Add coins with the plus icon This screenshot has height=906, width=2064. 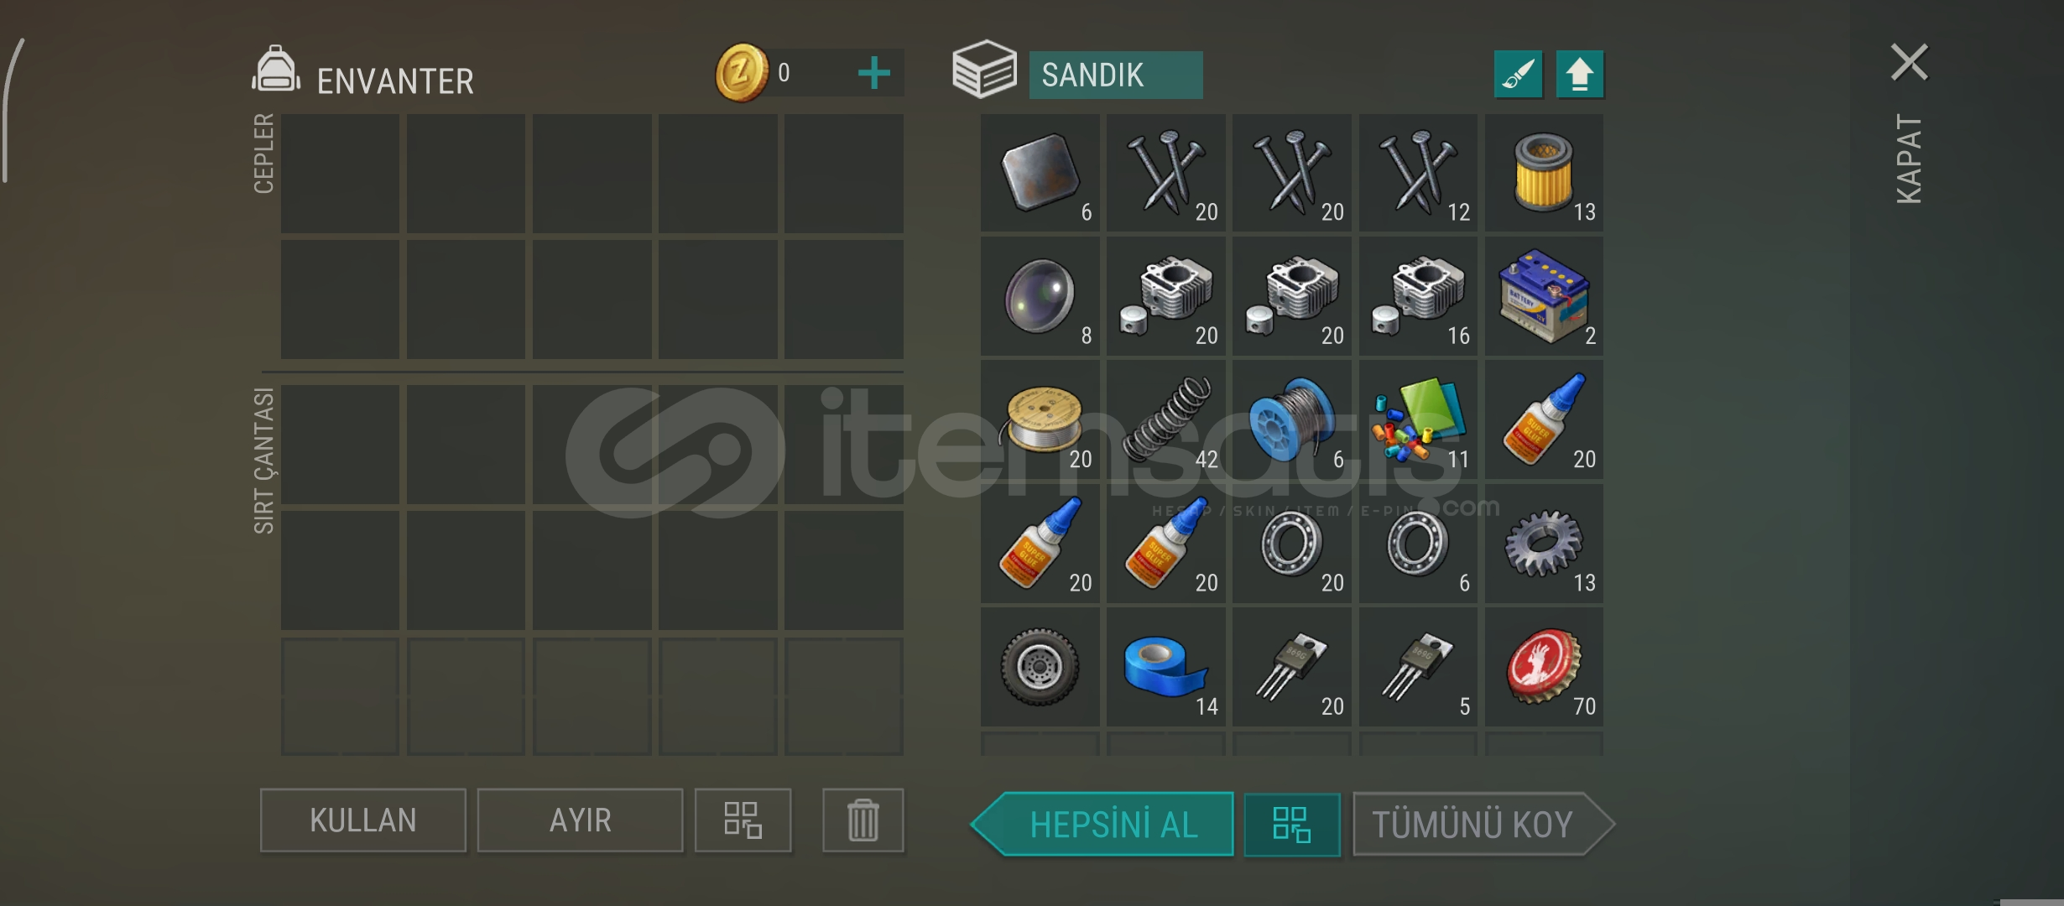(873, 73)
